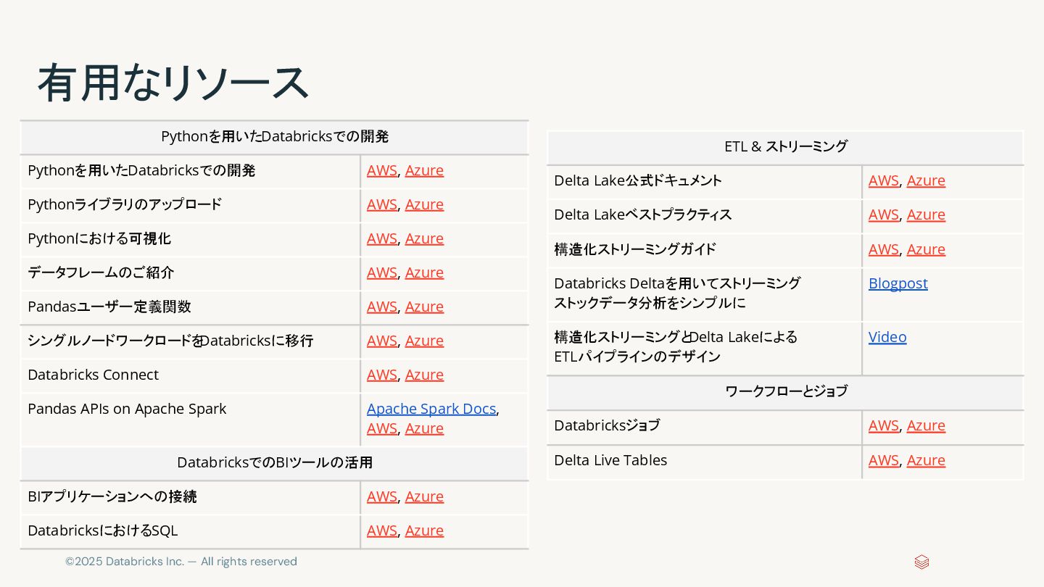Open the Blogpost link
The width and height of the screenshot is (1044, 587).
coord(898,283)
